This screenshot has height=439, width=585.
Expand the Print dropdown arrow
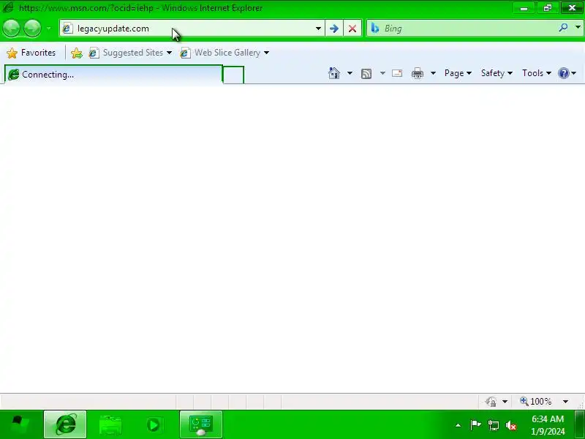click(433, 73)
